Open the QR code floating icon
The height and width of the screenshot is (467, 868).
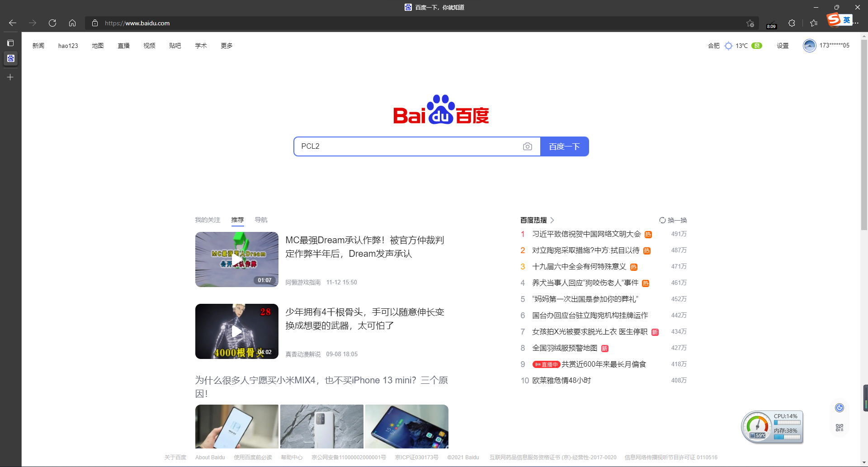(840, 428)
